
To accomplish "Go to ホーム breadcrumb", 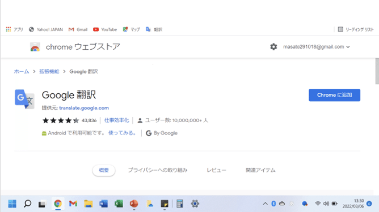I will pos(22,72).
